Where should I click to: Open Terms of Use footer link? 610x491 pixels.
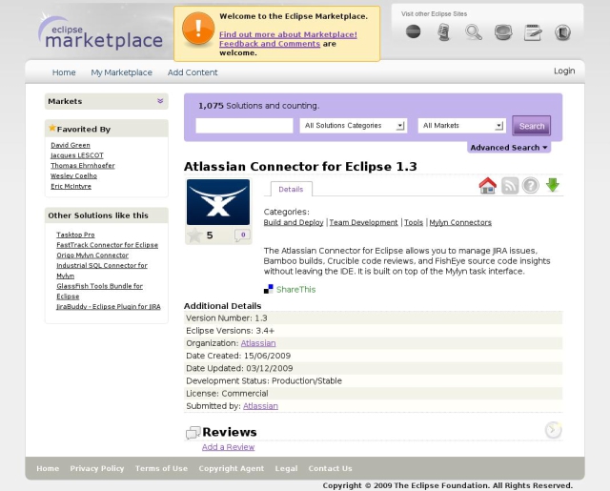[x=161, y=468]
